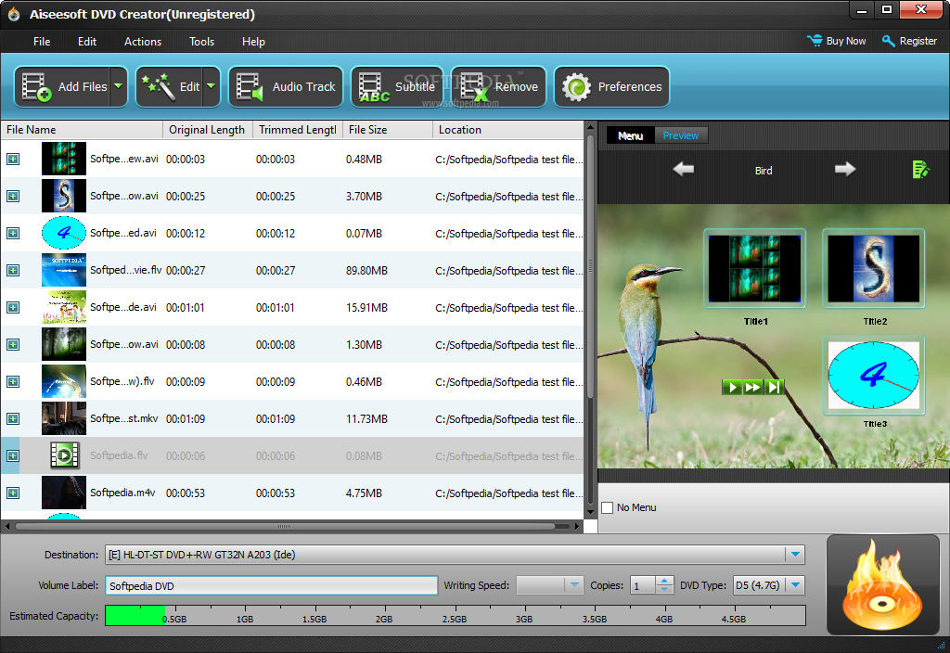
Task: Expand the Softpedia.m4v row
Action: coord(13,493)
